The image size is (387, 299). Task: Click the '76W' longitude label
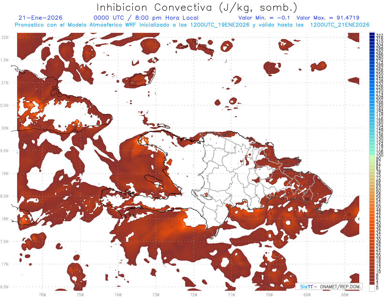42,294
